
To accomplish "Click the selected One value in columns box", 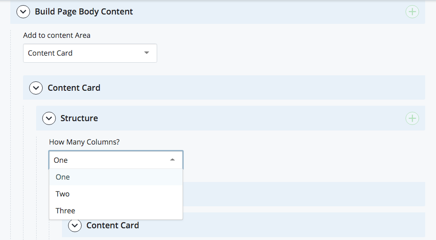I will pos(61,160).
